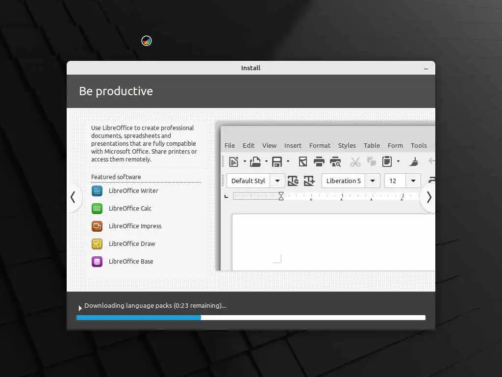This screenshot has height=377, width=502.
Task: Click the New Style from Selection icon
Action: coord(309,181)
